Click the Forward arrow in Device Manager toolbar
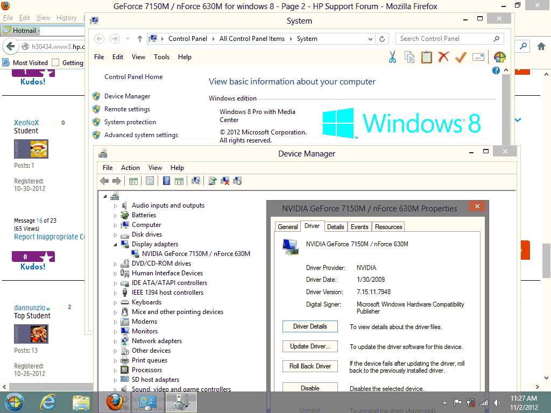Image resolution: width=551 pixels, height=413 pixels. click(x=117, y=181)
